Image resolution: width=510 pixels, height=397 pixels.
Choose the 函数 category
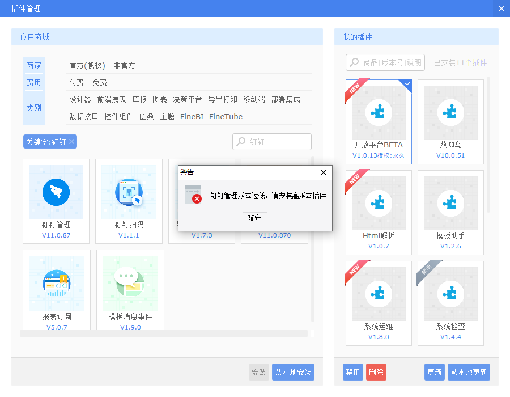click(147, 116)
